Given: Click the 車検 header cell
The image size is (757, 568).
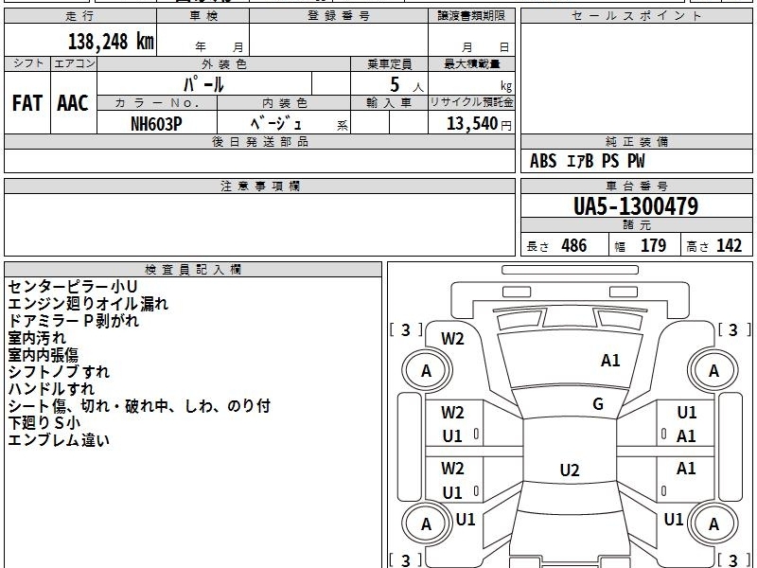Looking at the screenshot, I should coord(203,16).
